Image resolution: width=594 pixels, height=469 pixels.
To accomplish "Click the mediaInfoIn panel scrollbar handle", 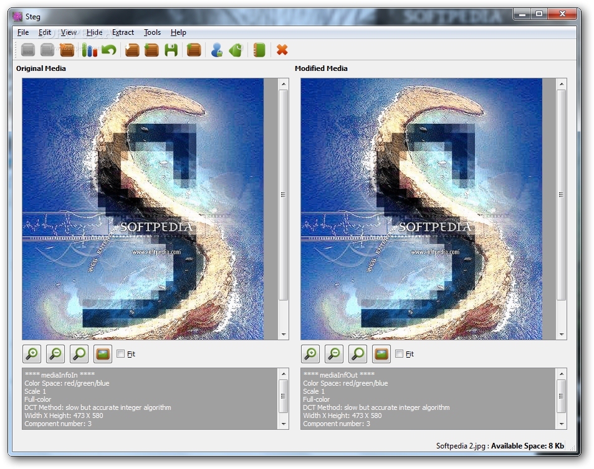I will [x=284, y=396].
